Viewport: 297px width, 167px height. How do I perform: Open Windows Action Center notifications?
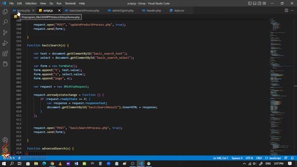[290, 164]
